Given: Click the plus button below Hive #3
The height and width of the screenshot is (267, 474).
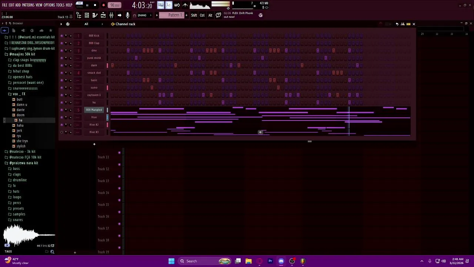Looking at the screenshot, I should 94,144.
